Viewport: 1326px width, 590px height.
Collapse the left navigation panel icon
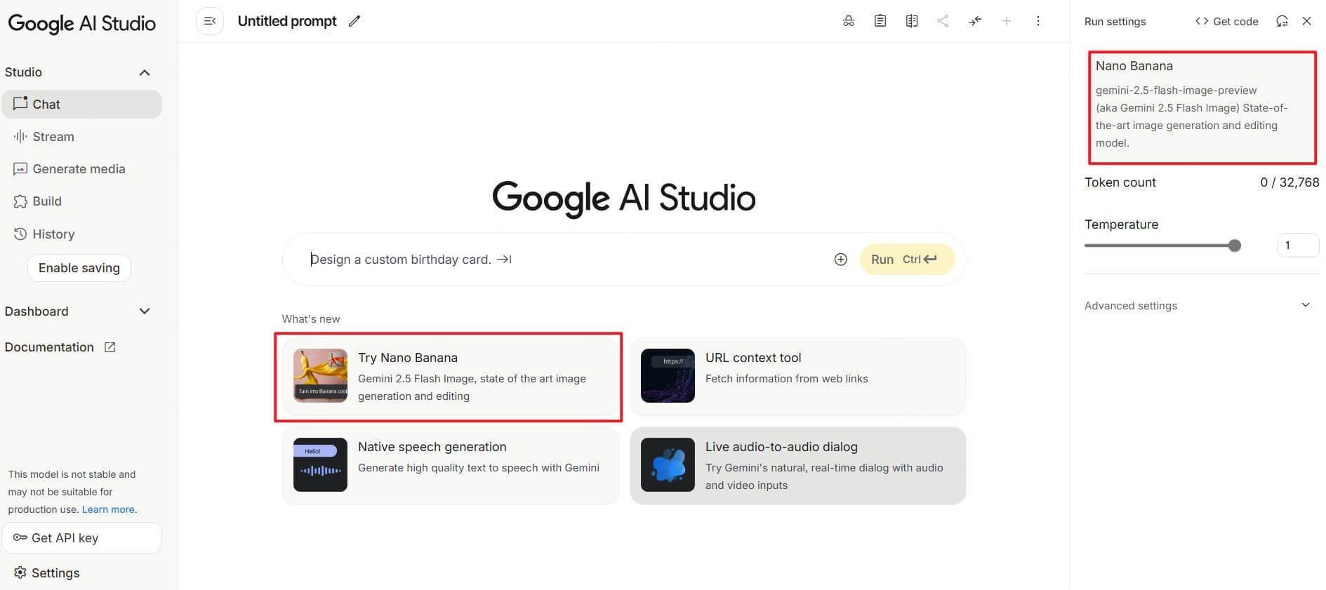[209, 21]
